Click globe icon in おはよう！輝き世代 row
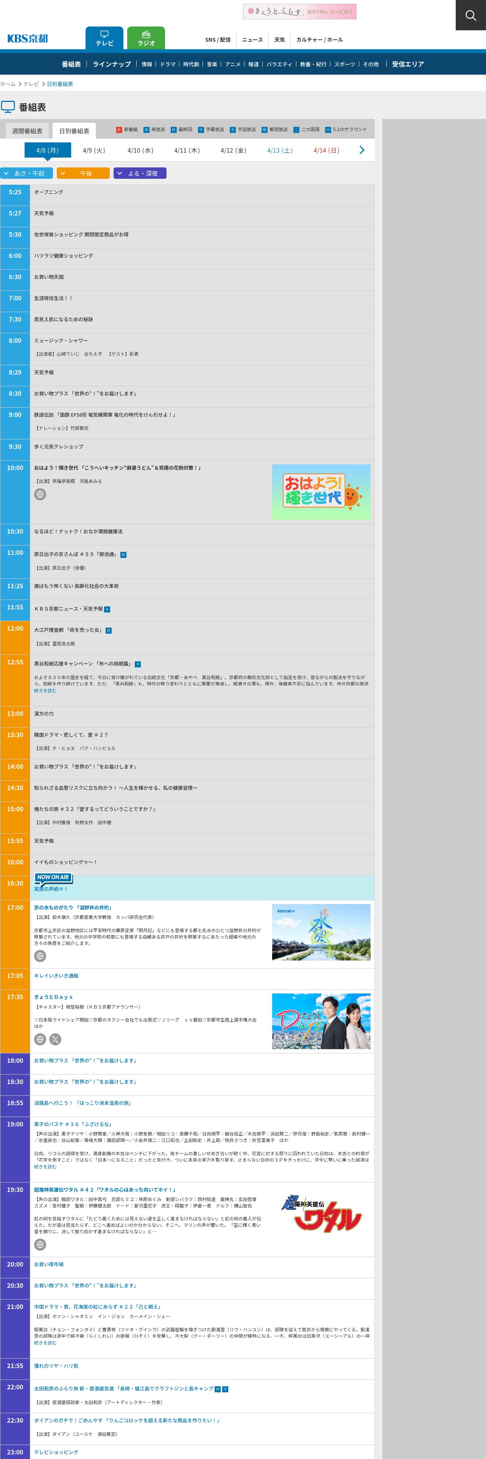 (40, 494)
